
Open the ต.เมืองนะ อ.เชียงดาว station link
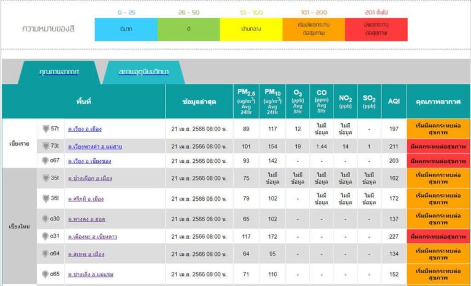pos(93,237)
